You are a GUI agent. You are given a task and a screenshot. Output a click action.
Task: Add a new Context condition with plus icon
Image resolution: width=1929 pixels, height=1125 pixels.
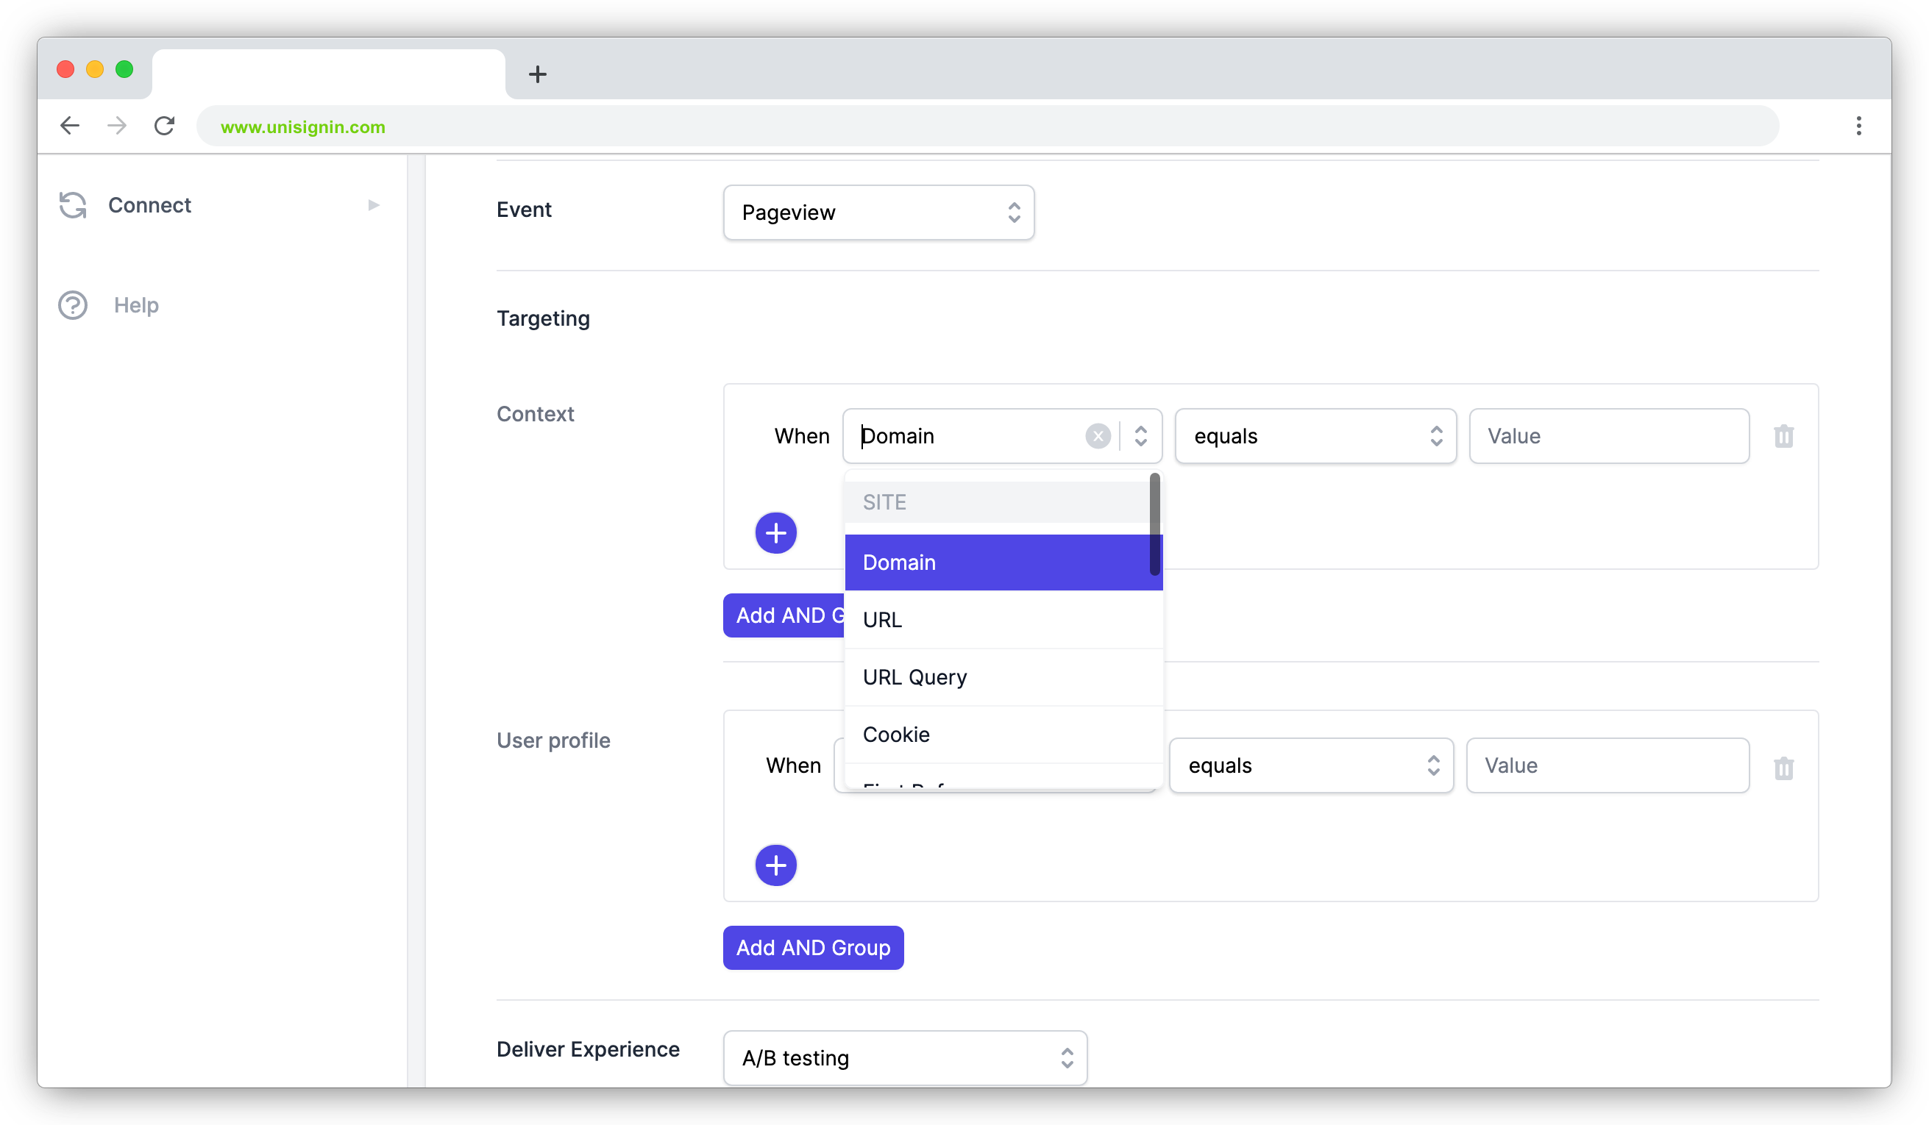[x=776, y=532]
